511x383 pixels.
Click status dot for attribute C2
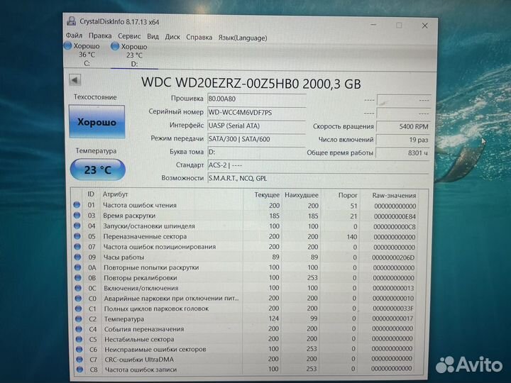click(x=79, y=319)
